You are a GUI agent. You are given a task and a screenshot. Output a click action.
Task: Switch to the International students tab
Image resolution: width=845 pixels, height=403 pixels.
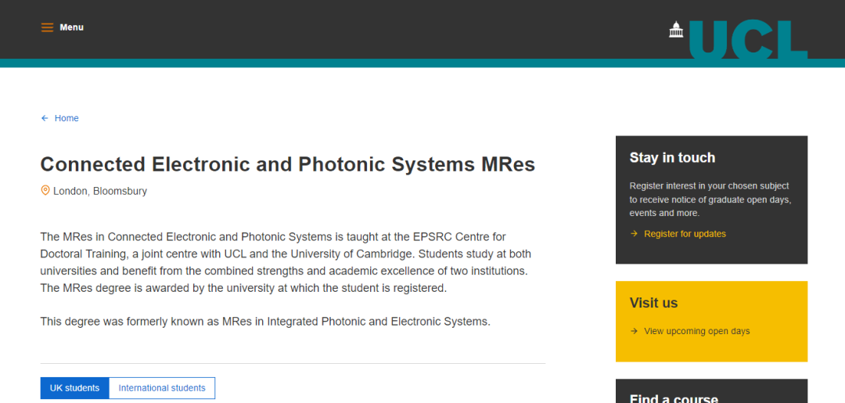pyautogui.click(x=162, y=388)
